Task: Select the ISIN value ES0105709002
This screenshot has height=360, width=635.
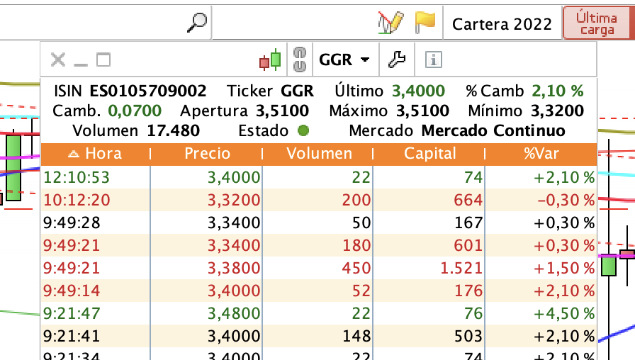Action: click(x=148, y=91)
